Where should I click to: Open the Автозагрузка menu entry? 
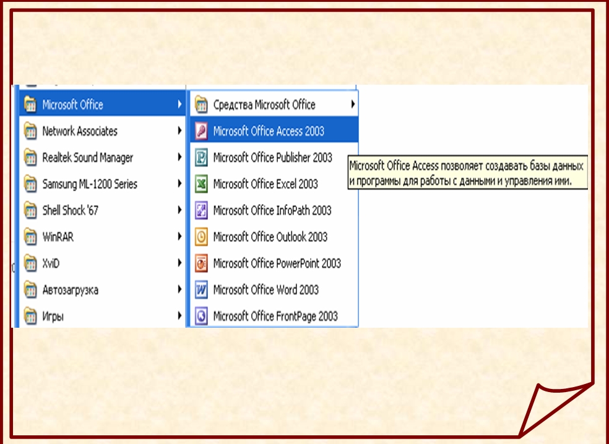(x=102, y=289)
